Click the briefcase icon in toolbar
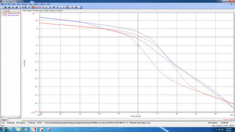The width and height of the screenshot is (235, 132). click(54, 7)
